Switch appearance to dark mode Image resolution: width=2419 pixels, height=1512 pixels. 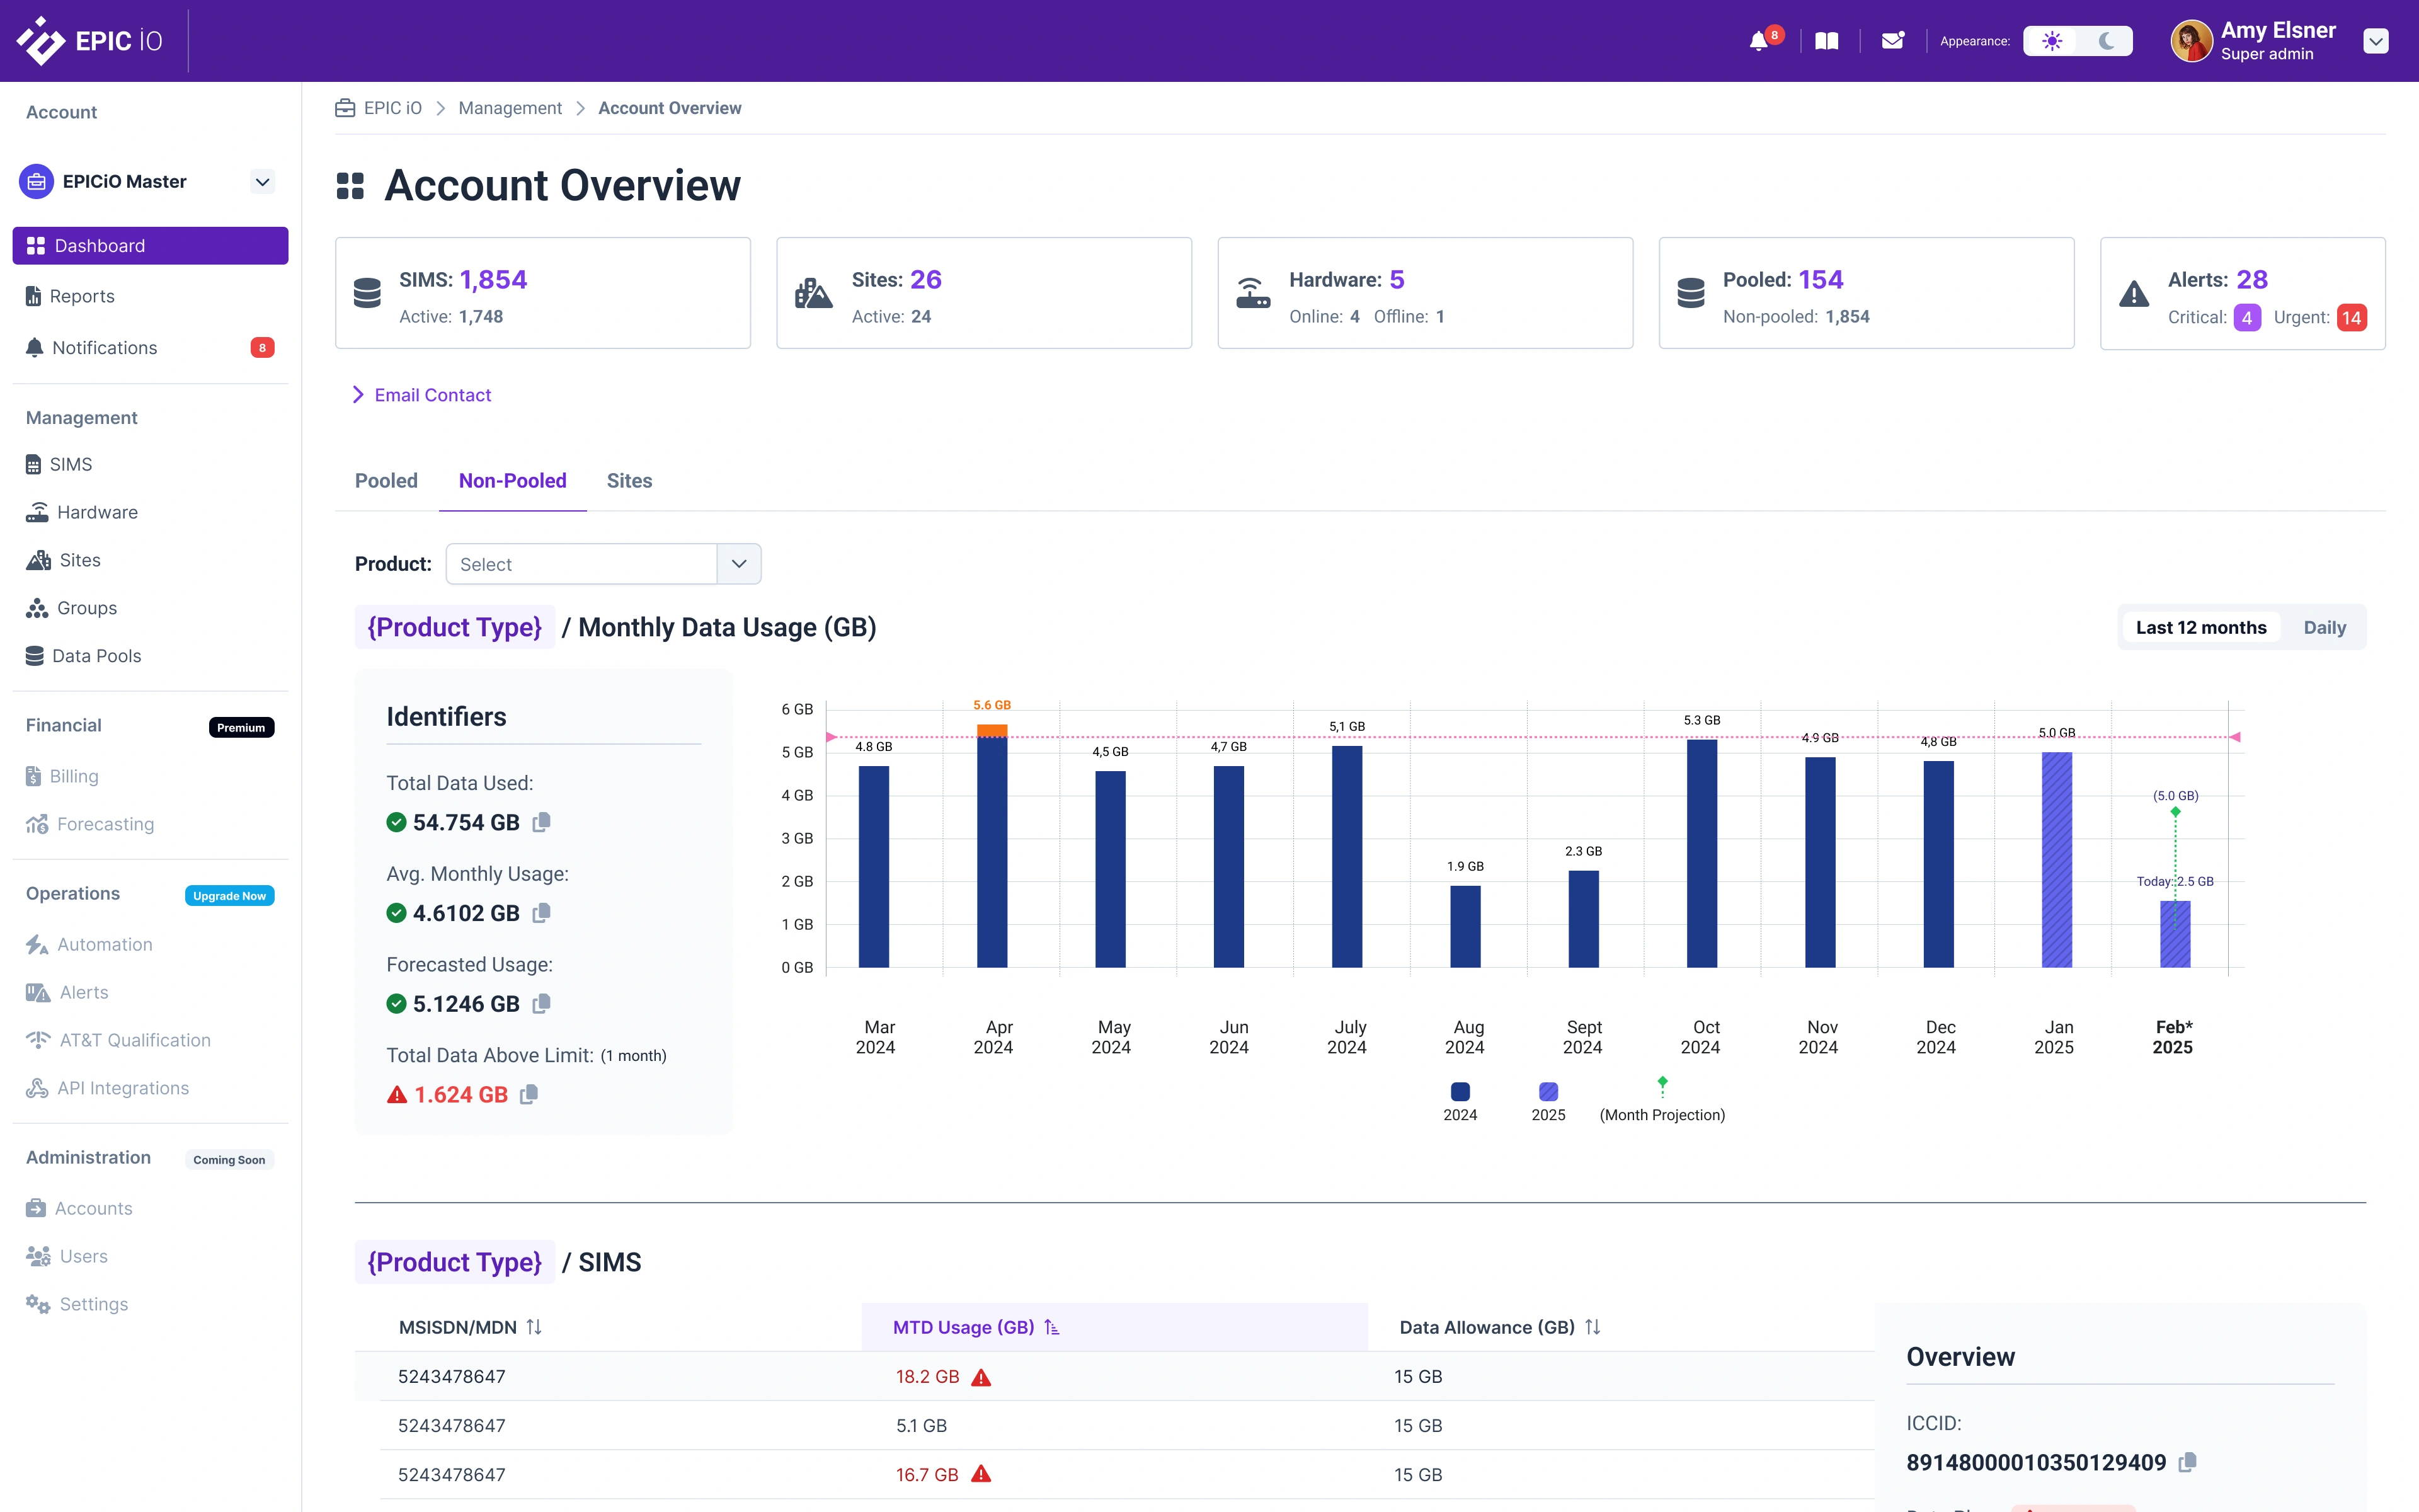click(x=2107, y=41)
